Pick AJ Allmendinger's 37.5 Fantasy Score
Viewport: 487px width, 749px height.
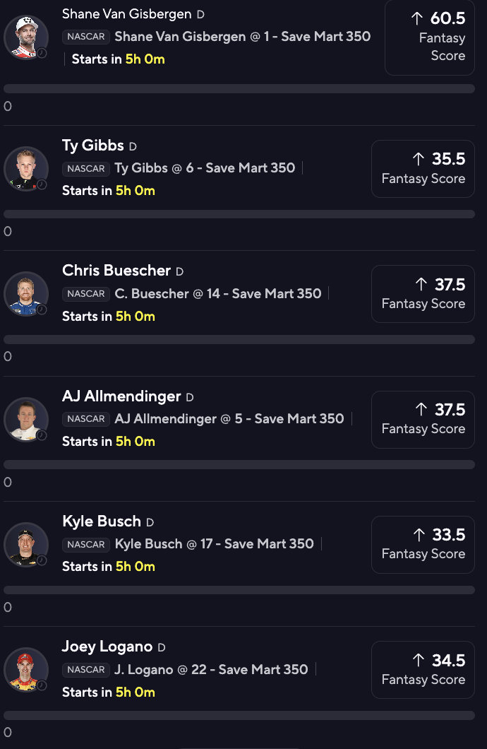coord(423,419)
